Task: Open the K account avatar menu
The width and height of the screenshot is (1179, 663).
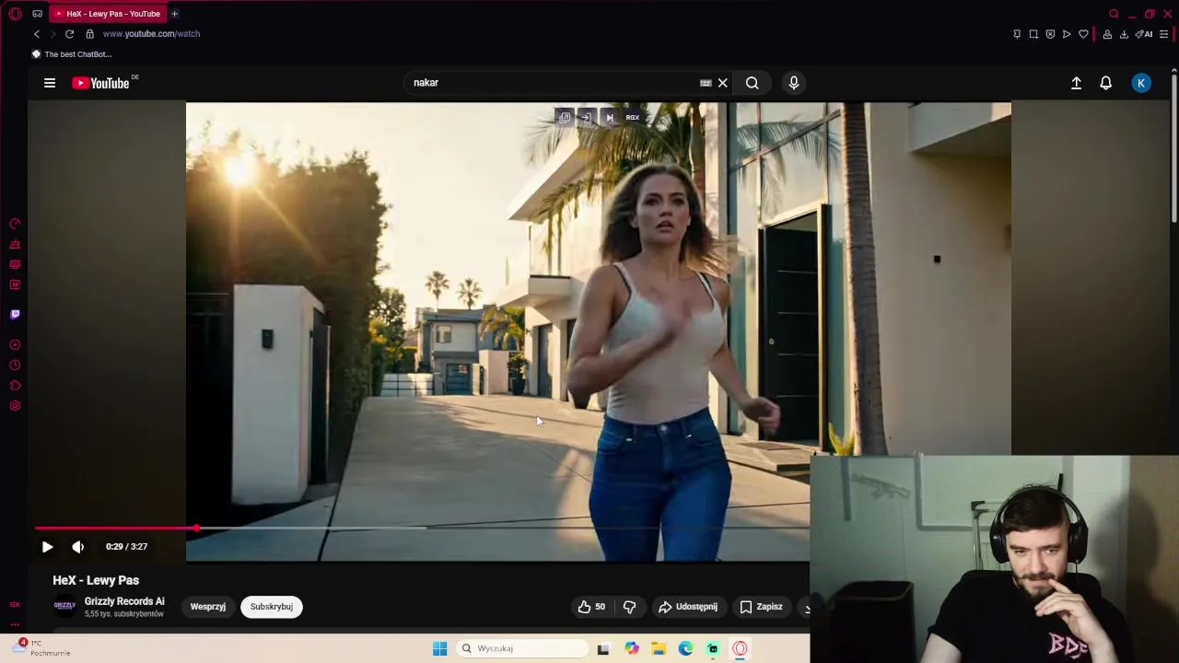Action: pyautogui.click(x=1141, y=83)
